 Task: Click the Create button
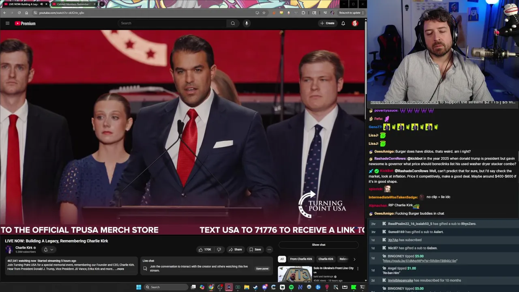(x=327, y=23)
